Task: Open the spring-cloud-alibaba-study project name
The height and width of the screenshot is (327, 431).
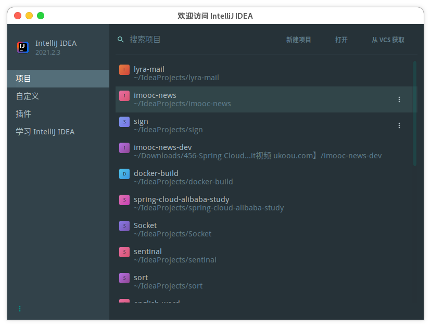Action: [182, 199]
